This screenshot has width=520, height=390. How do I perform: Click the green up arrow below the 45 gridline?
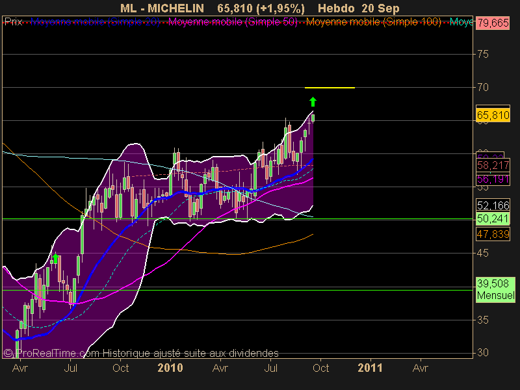coord(55,258)
